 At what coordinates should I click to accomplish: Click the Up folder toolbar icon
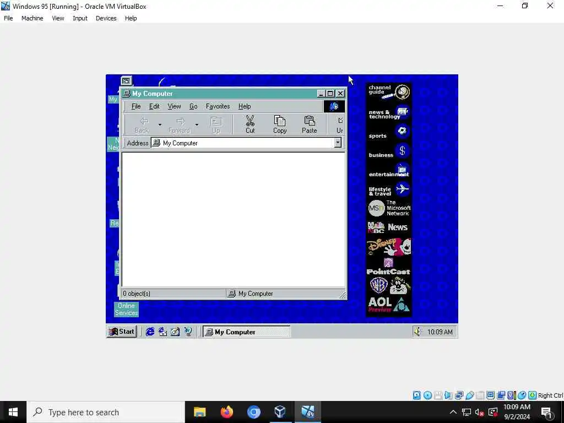click(x=216, y=124)
